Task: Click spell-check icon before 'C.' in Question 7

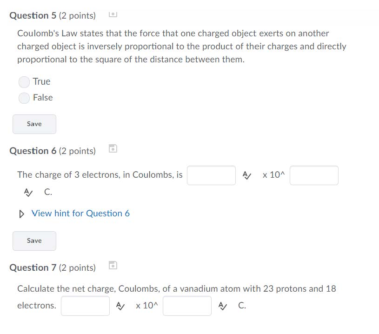Action: [223, 306]
